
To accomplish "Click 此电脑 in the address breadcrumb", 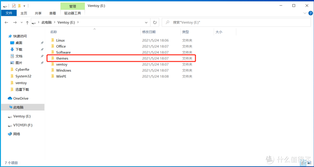I will (x=46, y=22).
